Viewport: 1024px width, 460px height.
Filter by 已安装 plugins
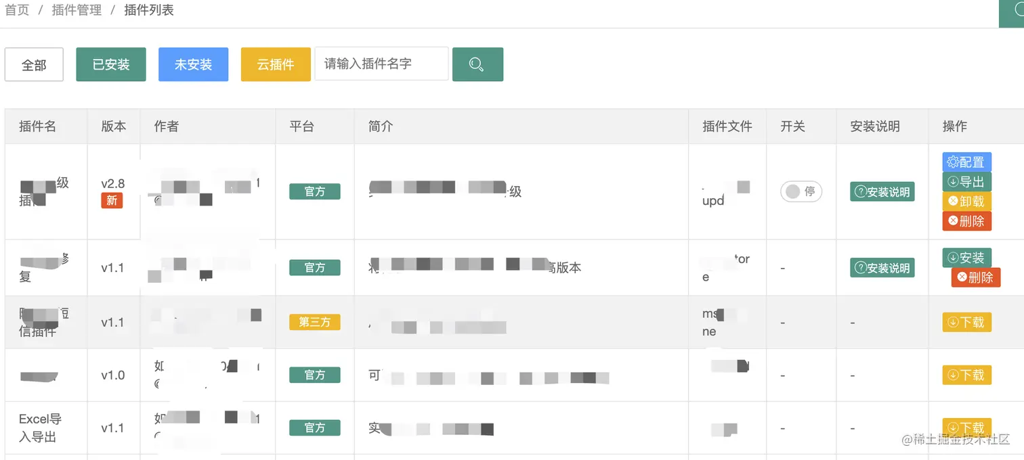(111, 65)
